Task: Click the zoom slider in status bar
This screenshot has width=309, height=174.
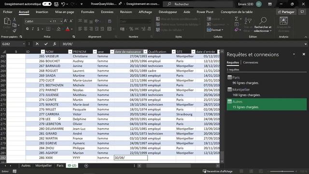Action: (282, 171)
